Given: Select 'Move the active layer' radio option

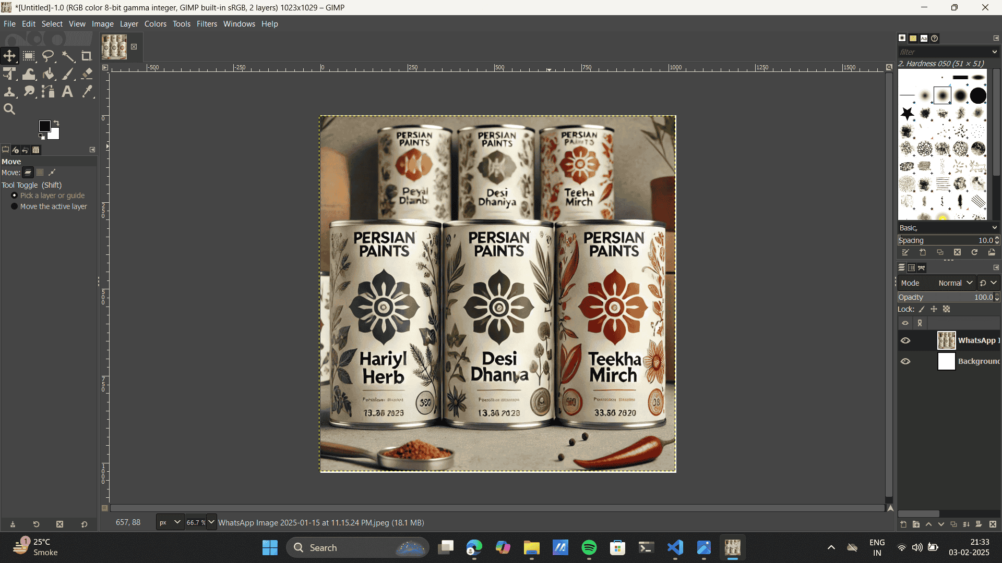Looking at the screenshot, I should 15,206.
